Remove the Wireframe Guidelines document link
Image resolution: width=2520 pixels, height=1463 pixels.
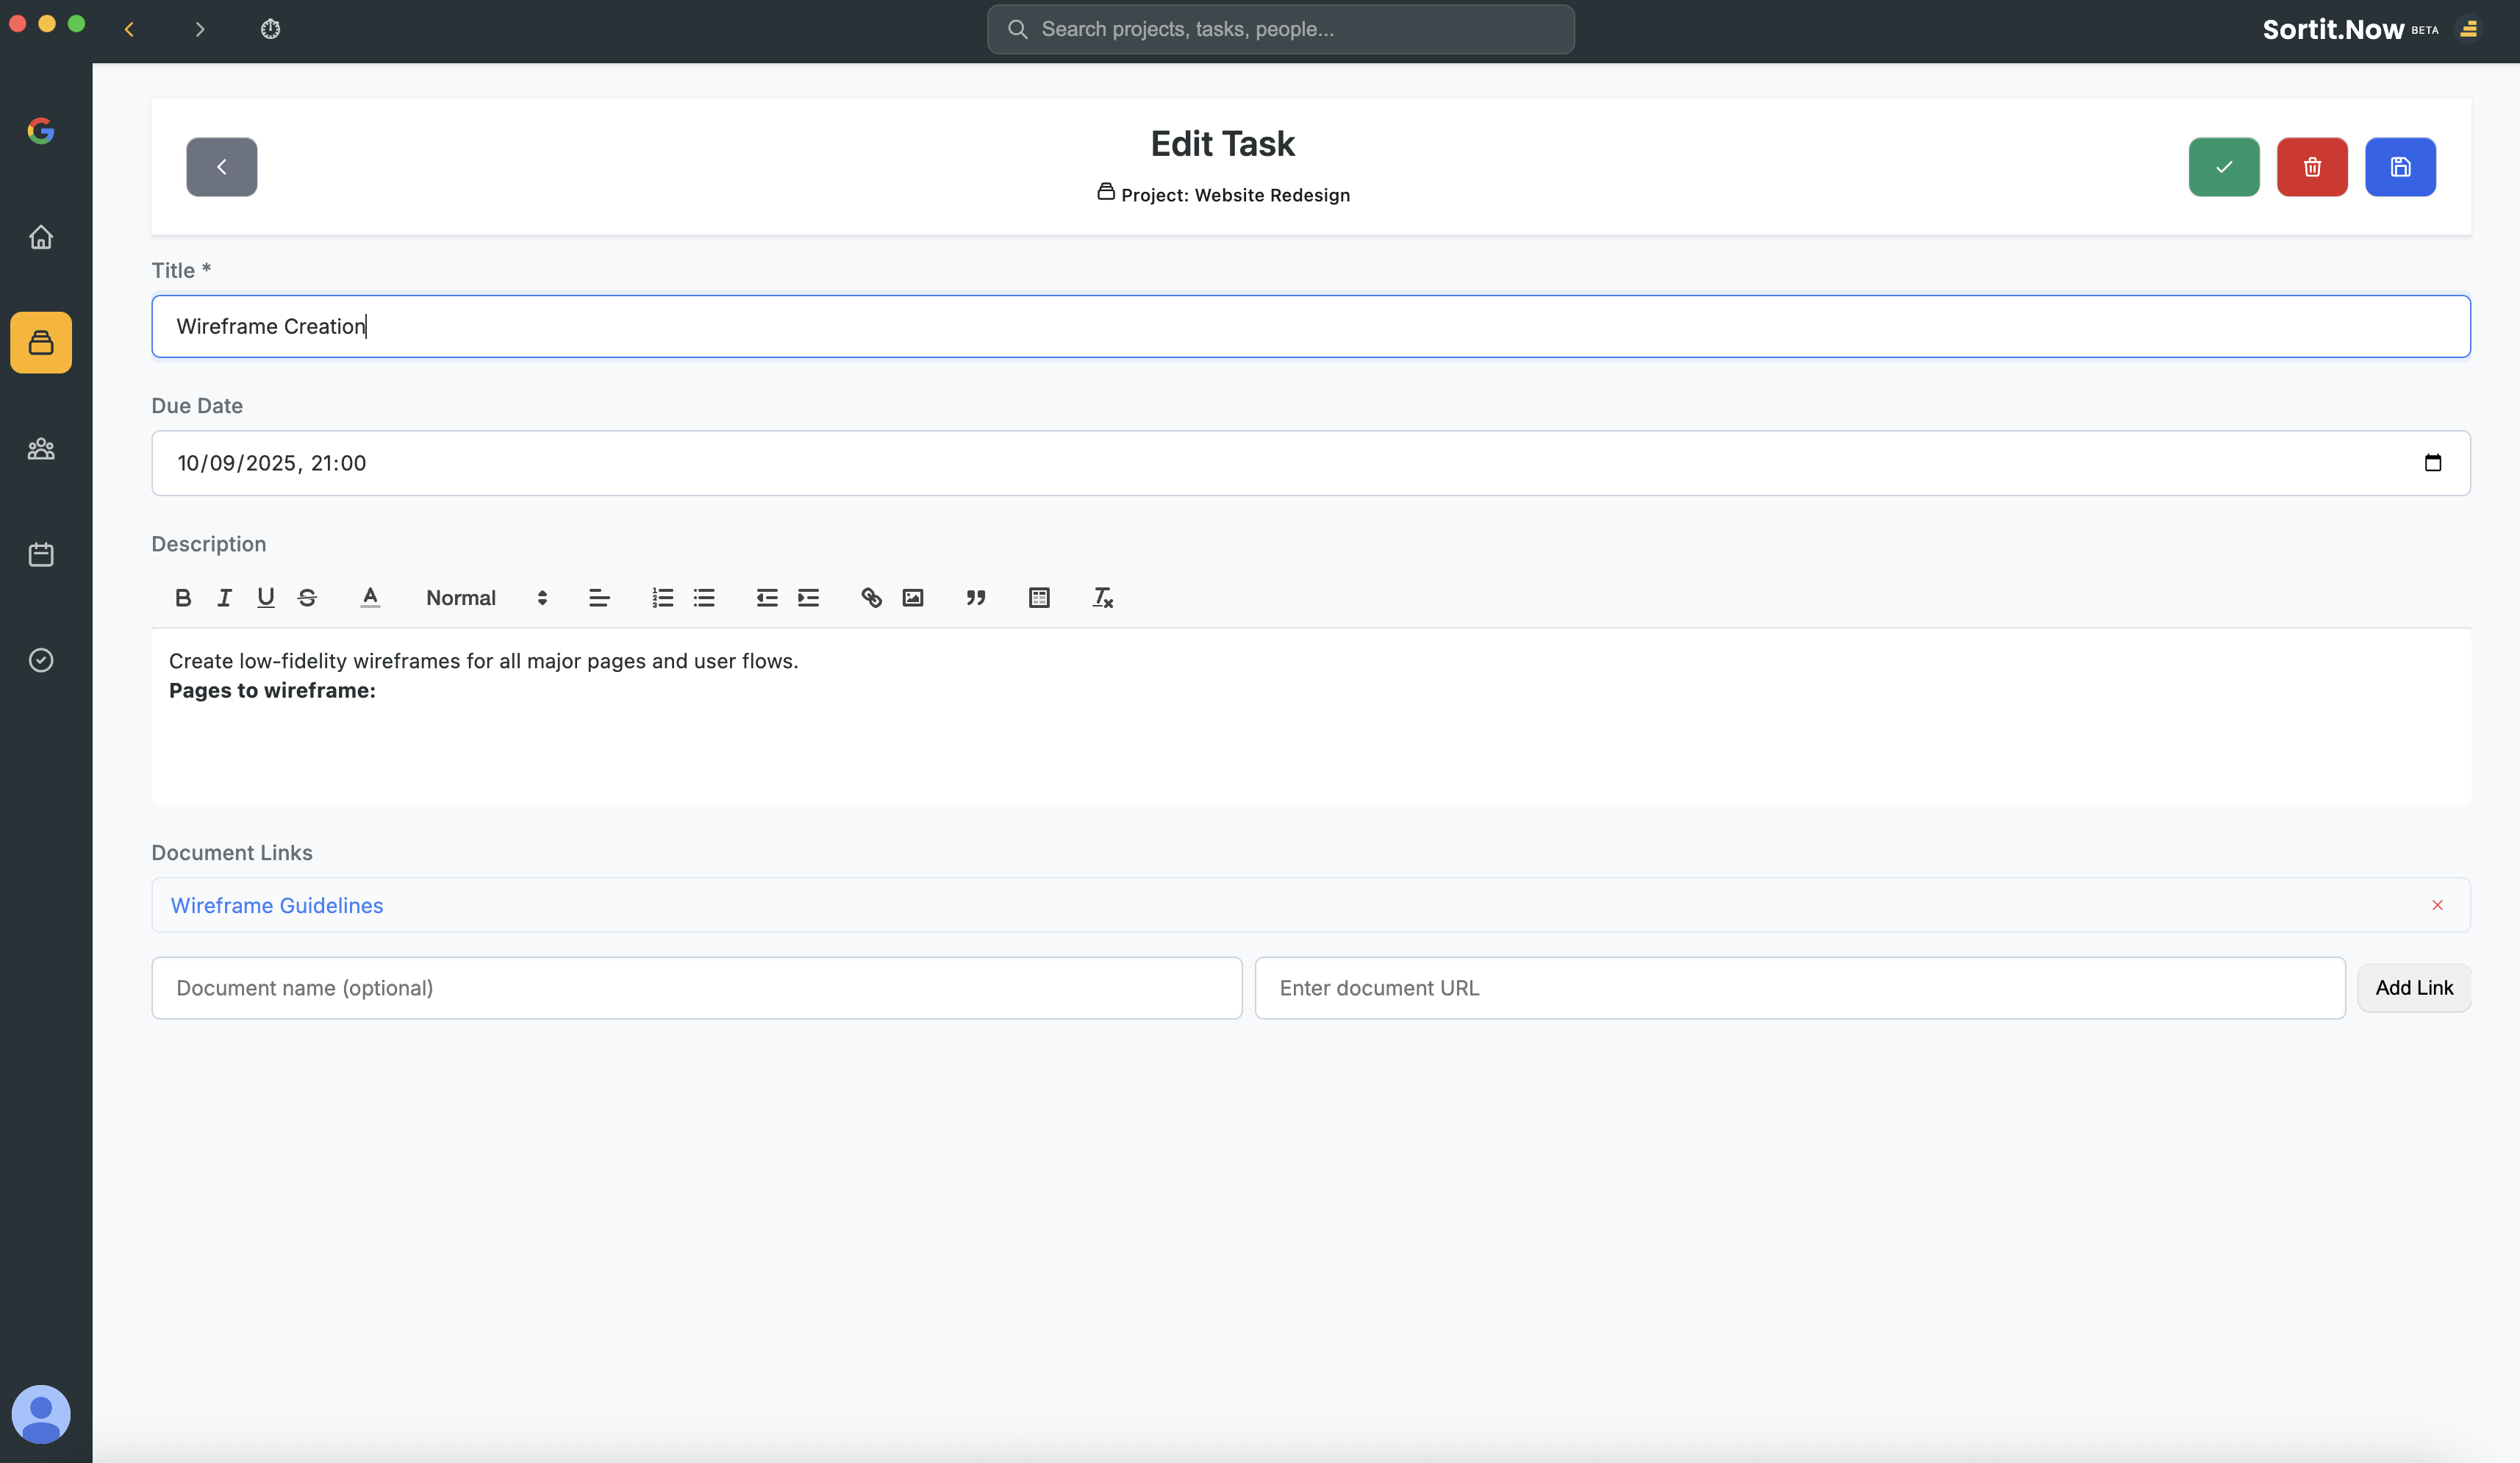pos(2437,905)
